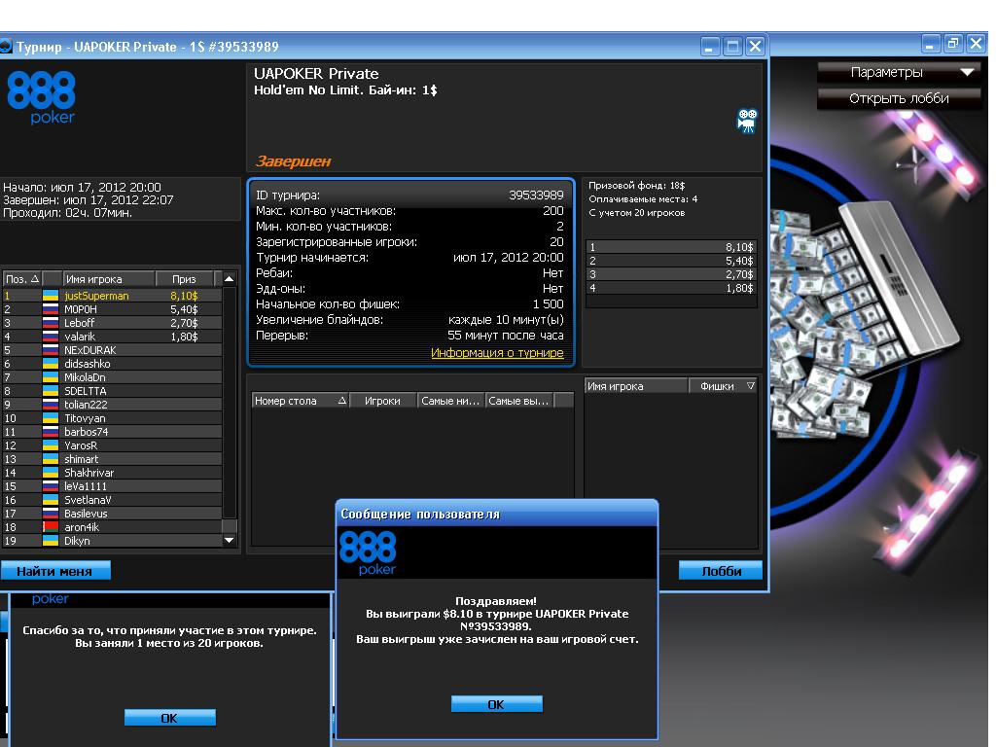Sort standings by the Приз column
The height and width of the screenshot is (747, 996).
(x=184, y=279)
